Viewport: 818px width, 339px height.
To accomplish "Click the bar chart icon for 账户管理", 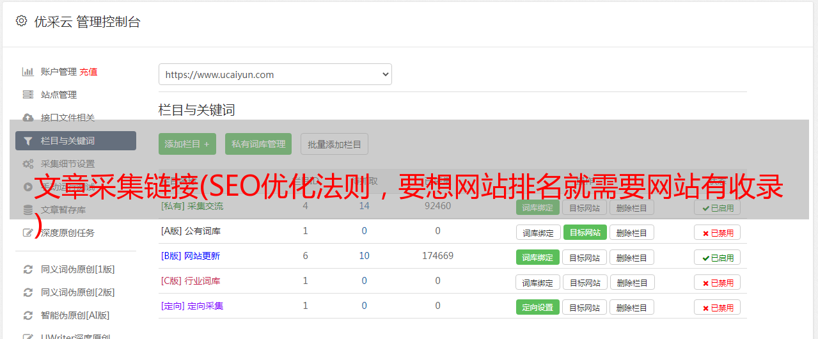I will click(28, 72).
